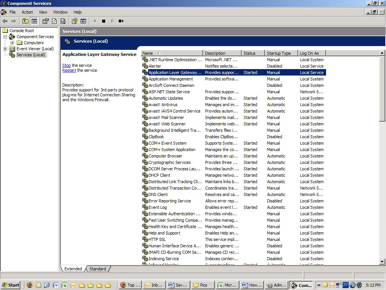Select the DNS Client service icon
Viewport: 386px width, 290px height.
point(145,194)
